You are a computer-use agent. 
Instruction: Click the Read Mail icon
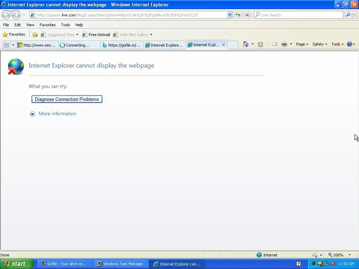(275, 44)
